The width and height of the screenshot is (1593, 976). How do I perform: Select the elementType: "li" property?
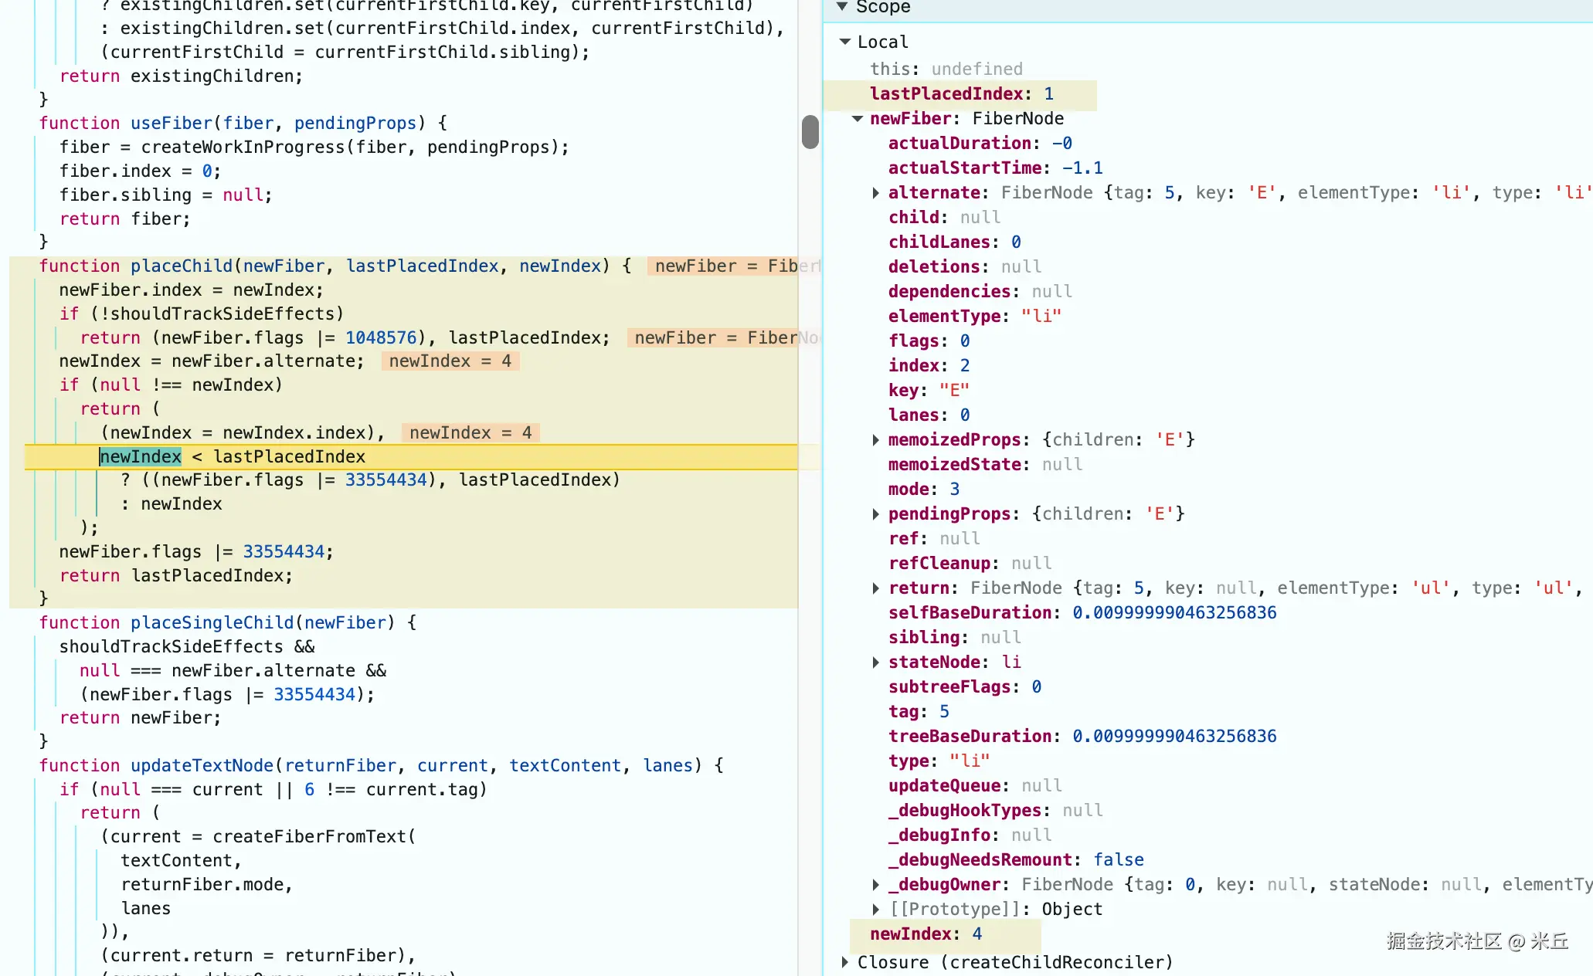pyautogui.click(x=975, y=317)
